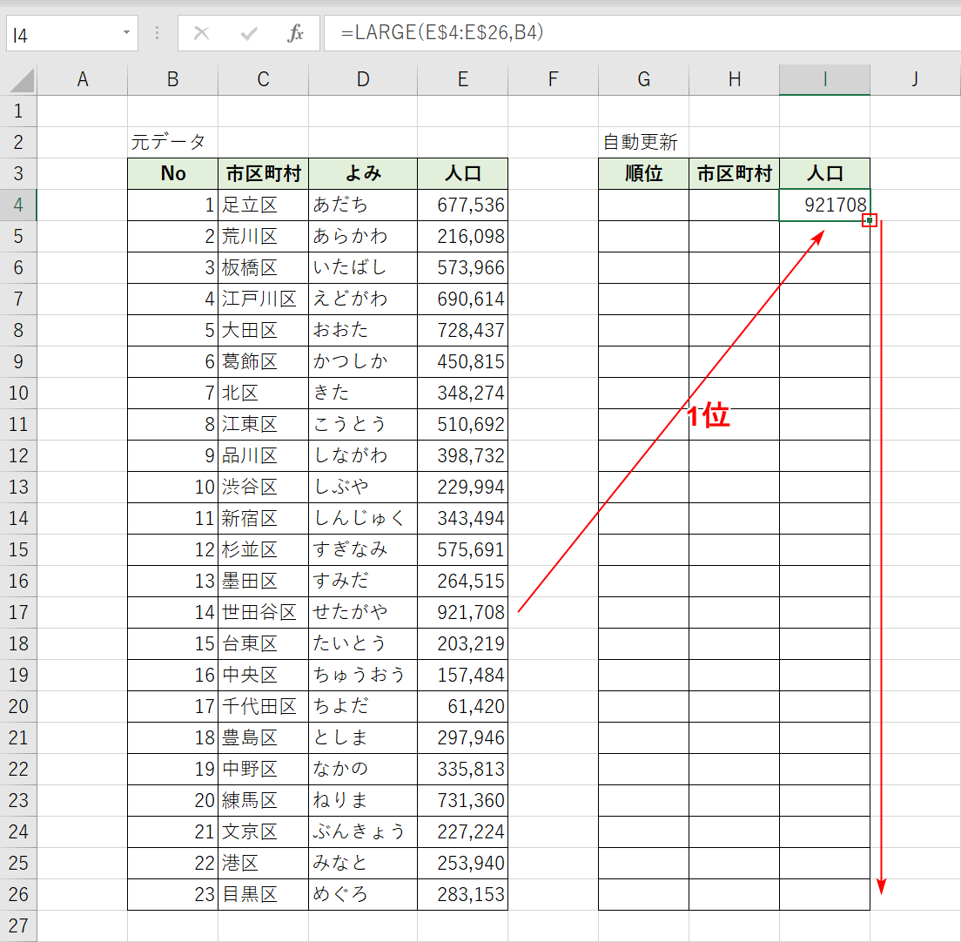Click the population cell 61,420
Screen dimensions: 961x942
coord(463,706)
